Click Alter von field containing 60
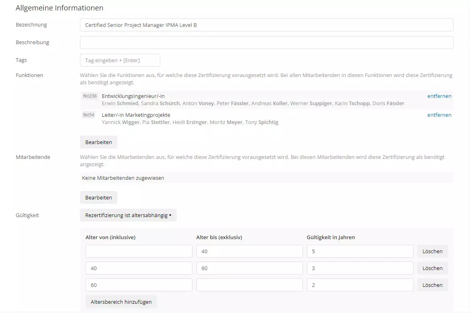Viewport: 470px width, 313px height. [139, 285]
